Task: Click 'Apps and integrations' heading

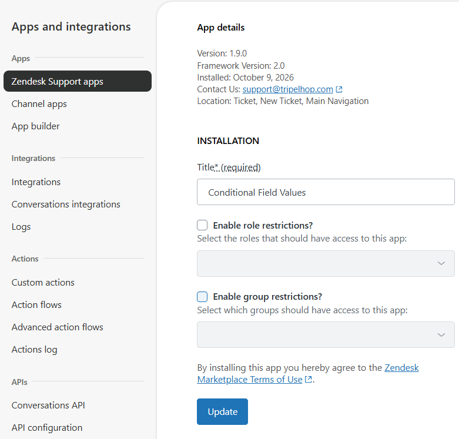Action: (x=71, y=26)
